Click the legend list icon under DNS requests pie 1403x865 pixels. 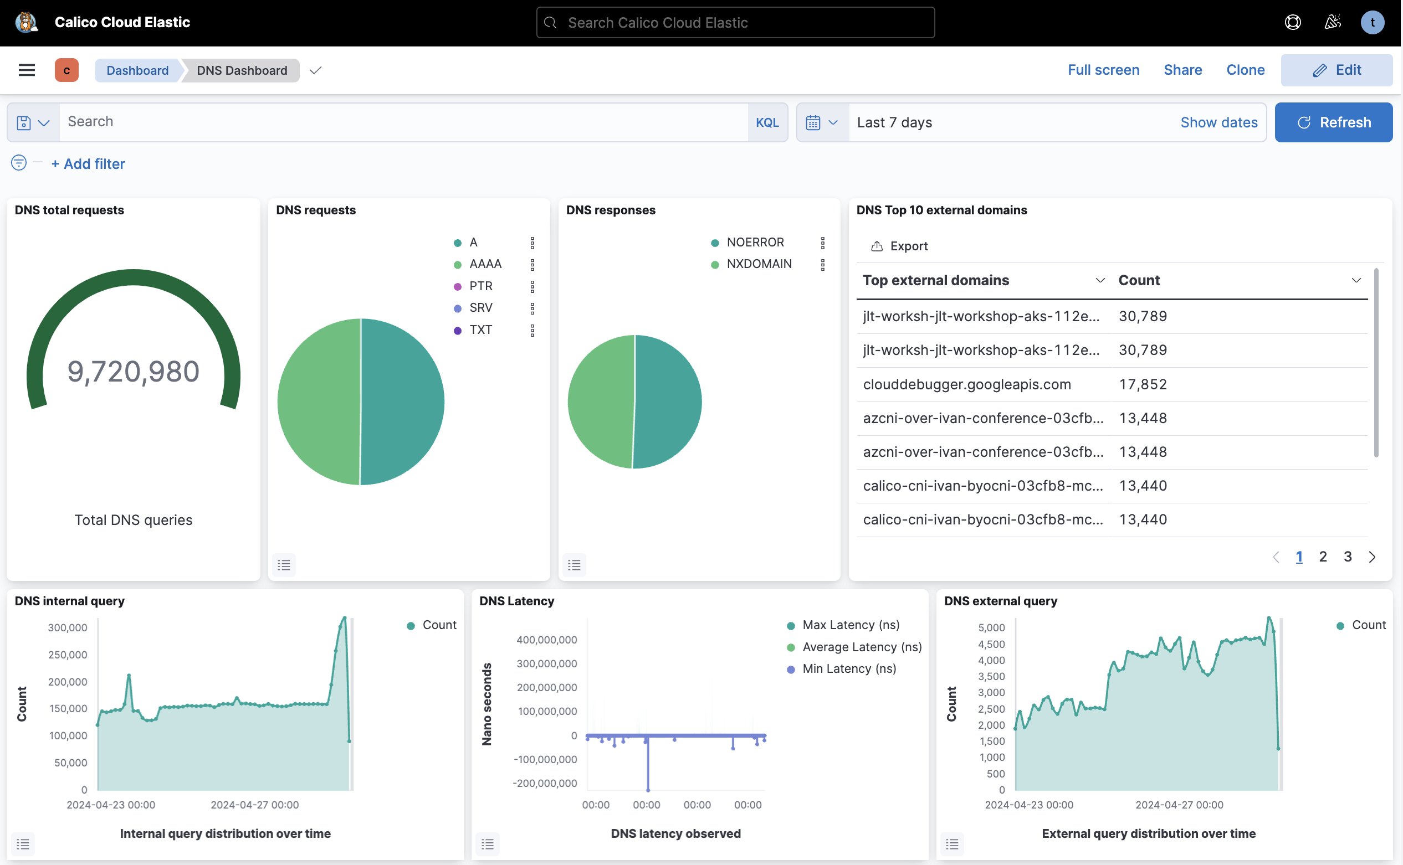(283, 565)
